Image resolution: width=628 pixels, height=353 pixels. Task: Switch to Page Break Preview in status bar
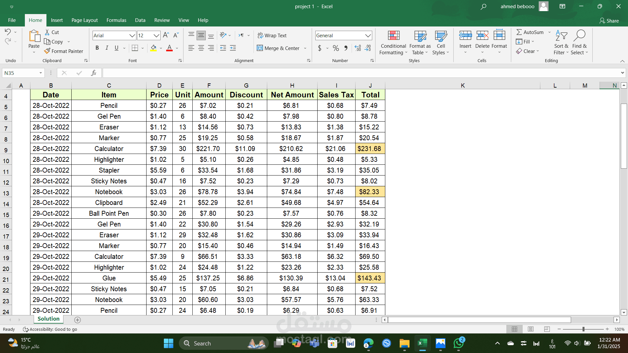(x=547, y=329)
